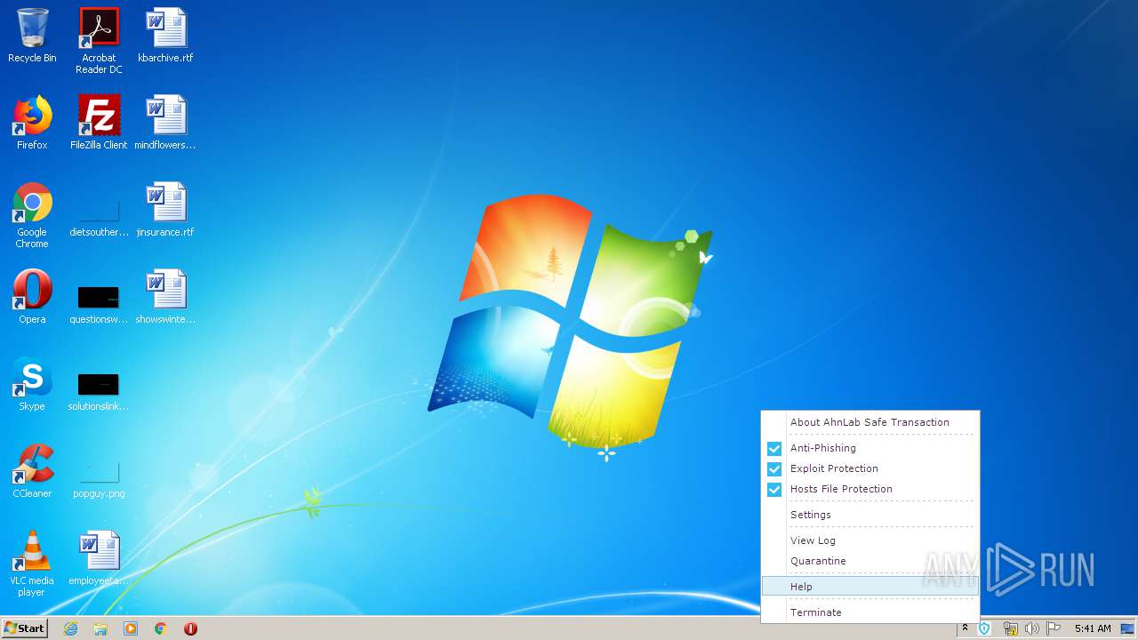
Task: Open About AhnLab Safe Transaction
Action: pyautogui.click(x=870, y=422)
